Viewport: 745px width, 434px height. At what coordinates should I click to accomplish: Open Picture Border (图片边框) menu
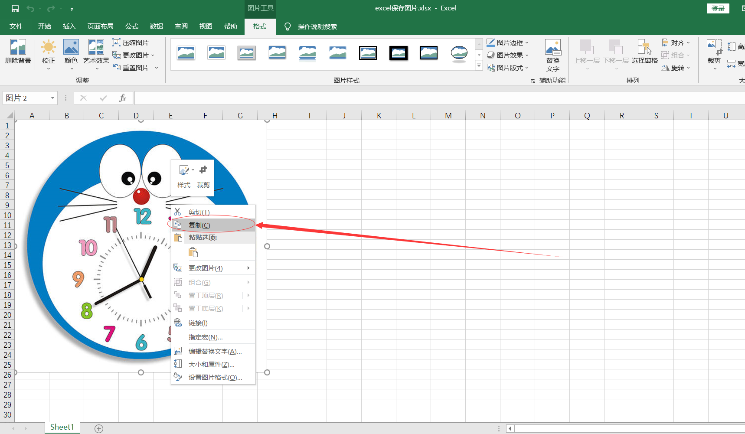tap(507, 42)
